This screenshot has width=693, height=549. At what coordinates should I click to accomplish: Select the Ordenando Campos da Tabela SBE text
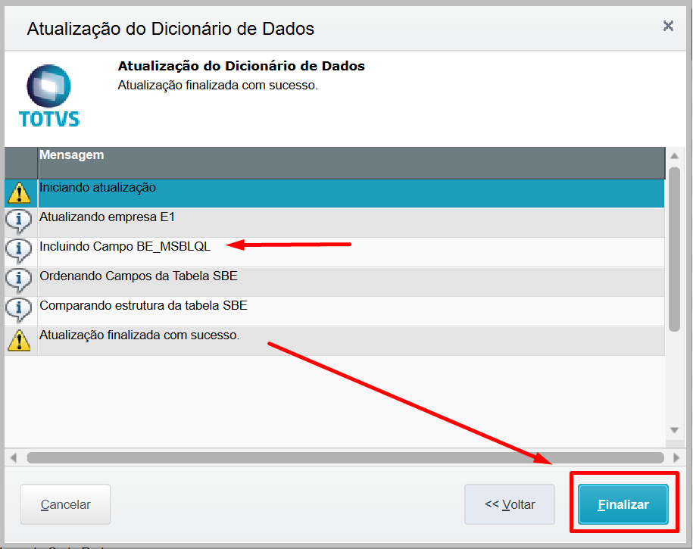(x=139, y=276)
